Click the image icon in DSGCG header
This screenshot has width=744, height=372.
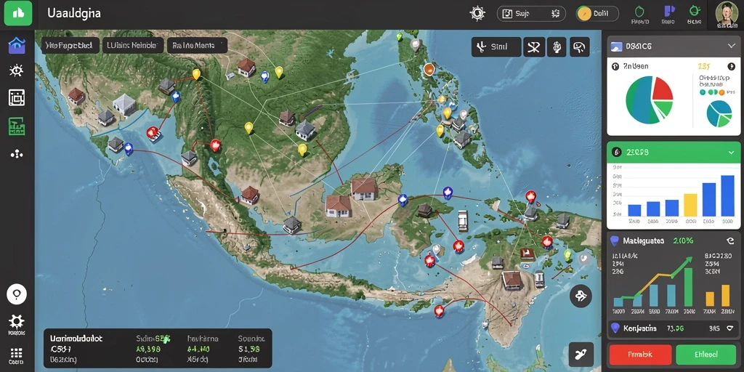tap(616, 46)
